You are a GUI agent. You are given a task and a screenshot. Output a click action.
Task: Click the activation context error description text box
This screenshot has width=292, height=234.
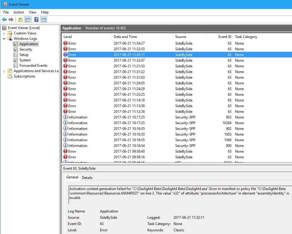tap(180, 195)
